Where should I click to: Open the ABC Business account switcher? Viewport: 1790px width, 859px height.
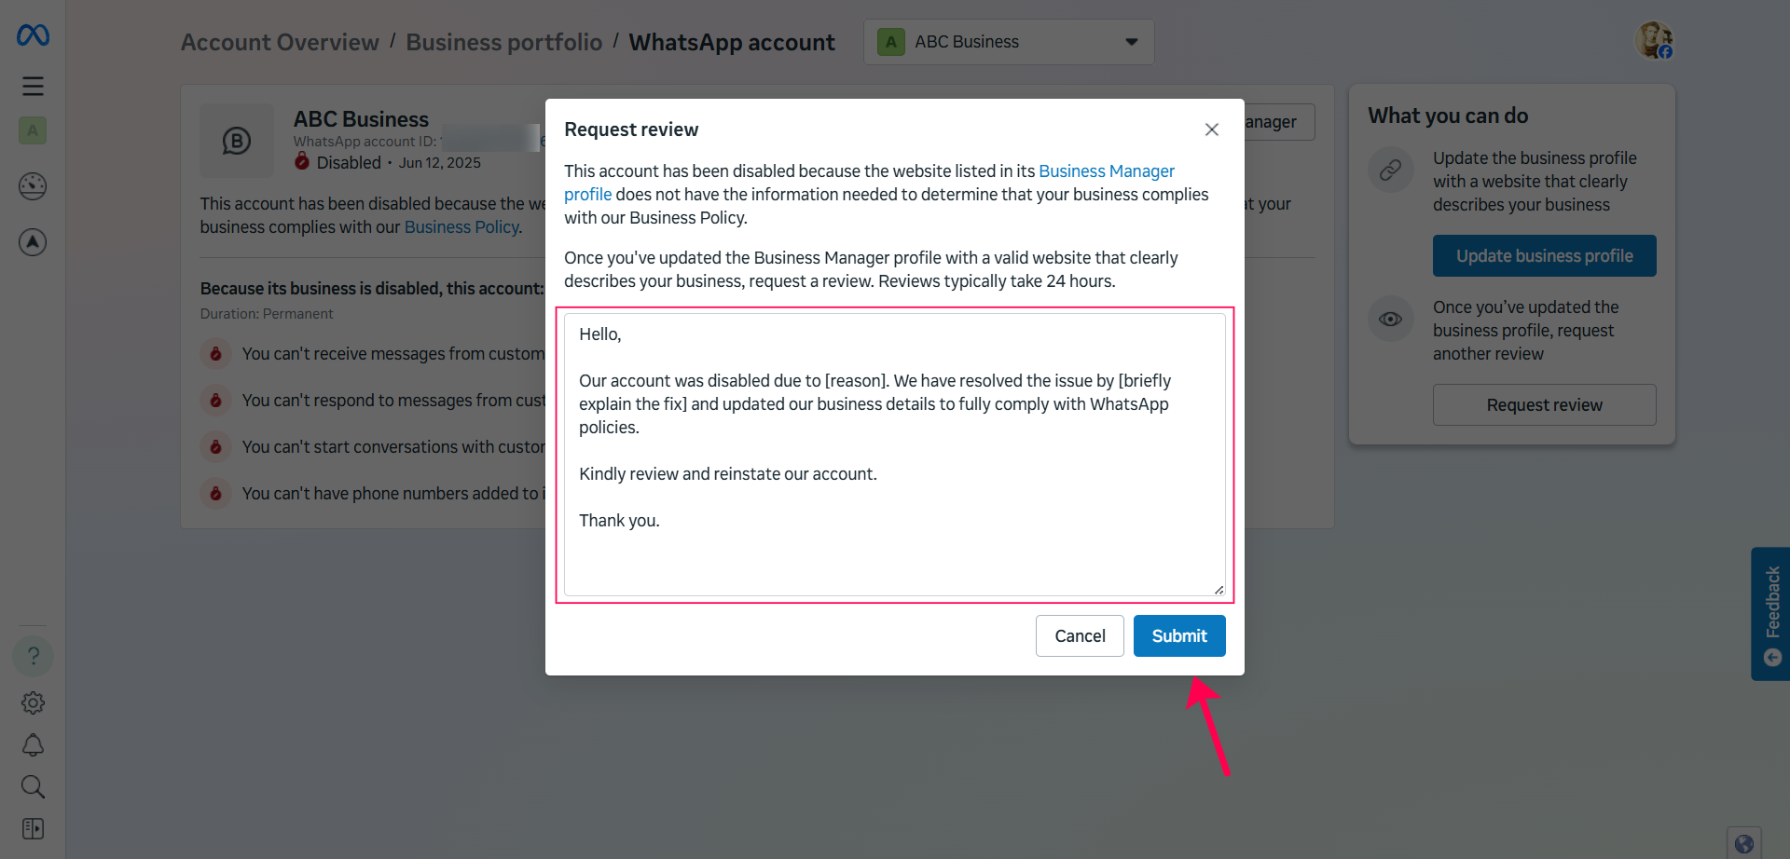pos(1009,41)
